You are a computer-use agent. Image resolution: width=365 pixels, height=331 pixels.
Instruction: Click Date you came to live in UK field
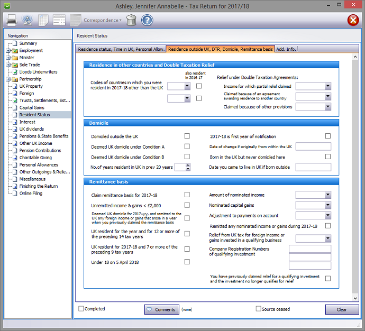313,167
